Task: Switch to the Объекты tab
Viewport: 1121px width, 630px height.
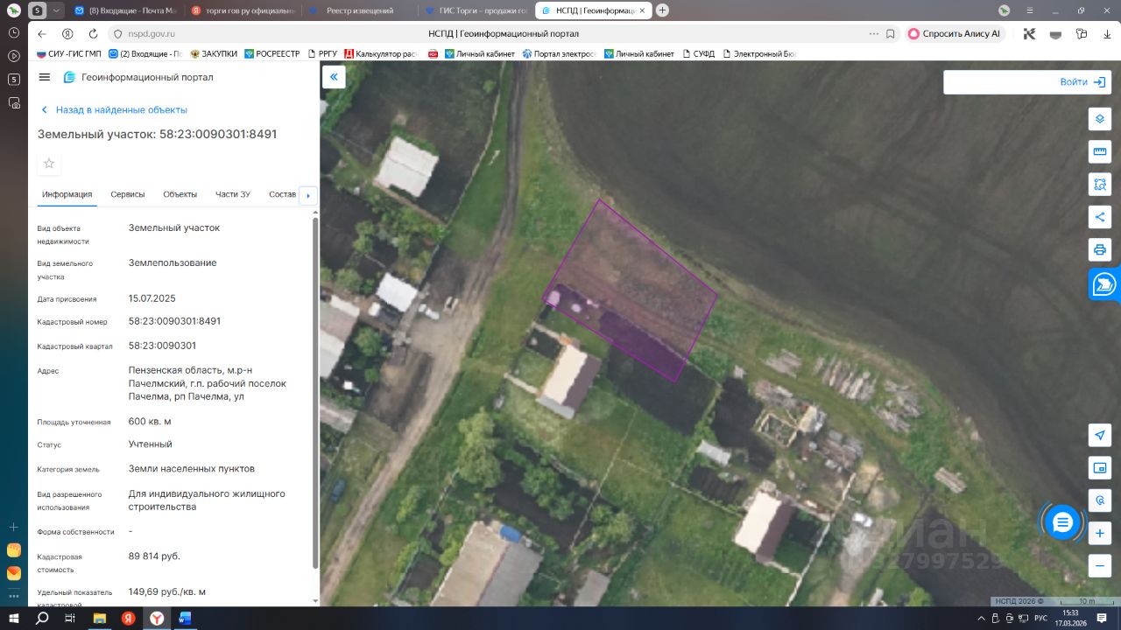Action: 180,194
